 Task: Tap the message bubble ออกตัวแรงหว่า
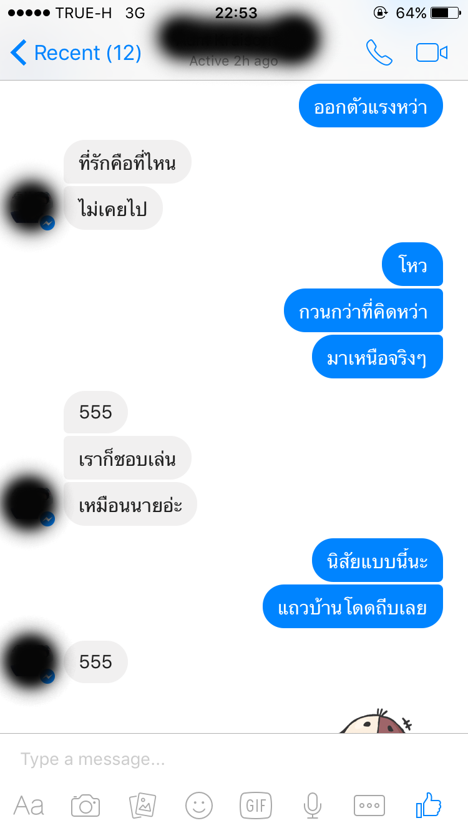tap(371, 106)
